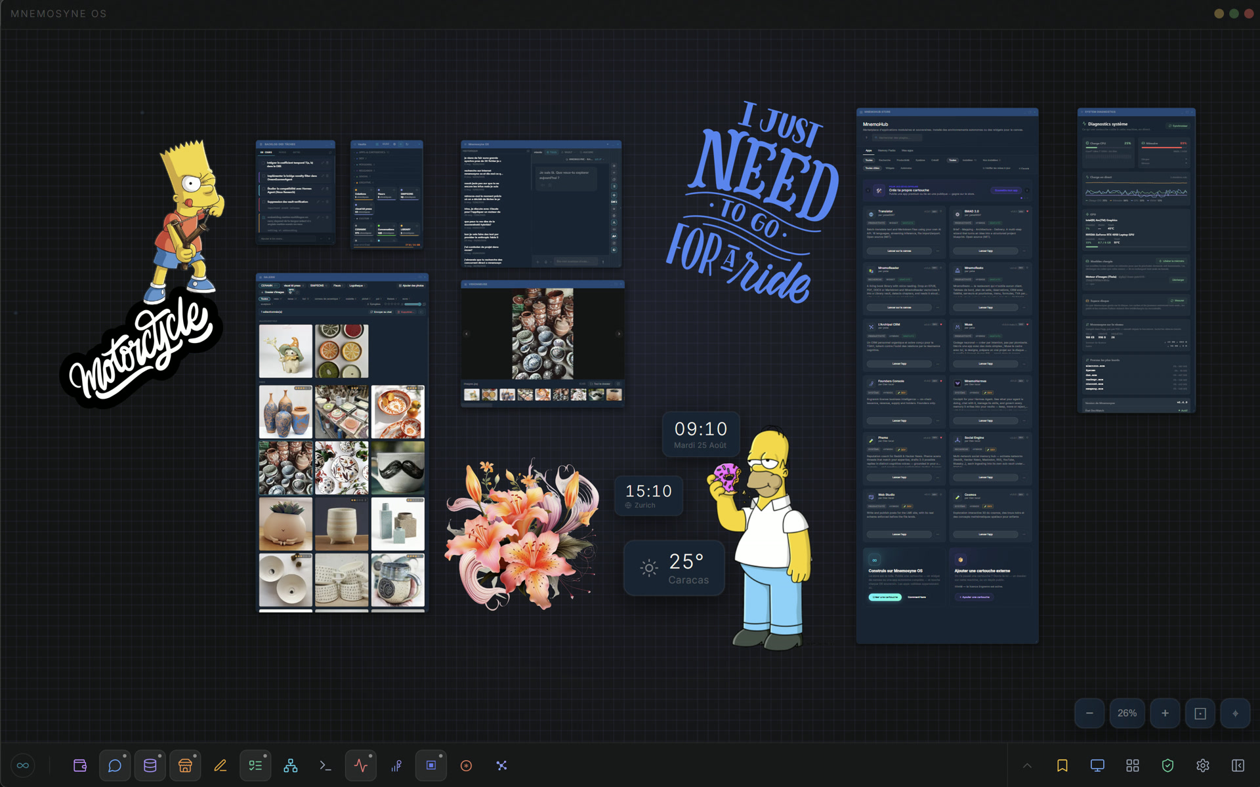Adjust the thumbnail size slider in Galerie
The height and width of the screenshot is (787, 1260).
pos(413,304)
